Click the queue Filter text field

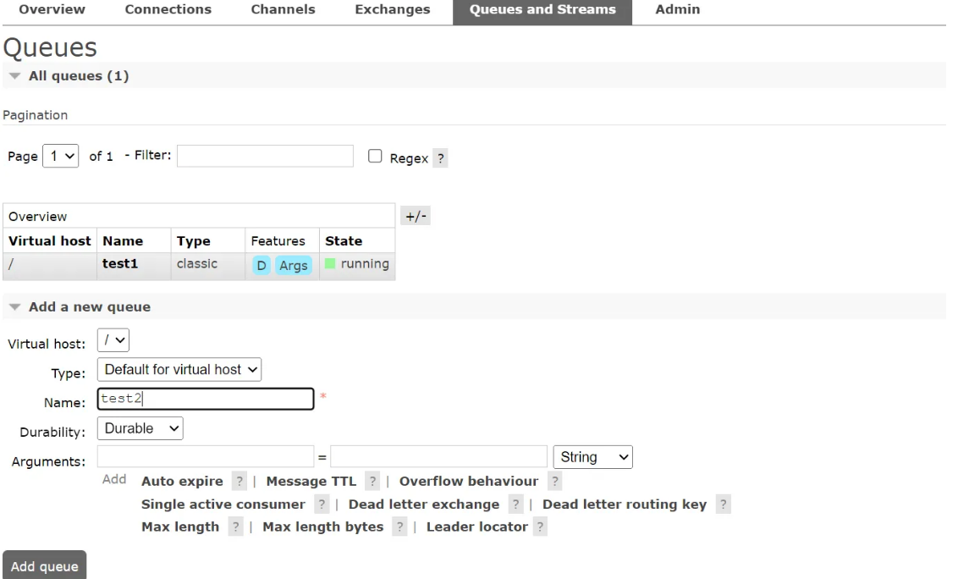click(x=265, y=157)
